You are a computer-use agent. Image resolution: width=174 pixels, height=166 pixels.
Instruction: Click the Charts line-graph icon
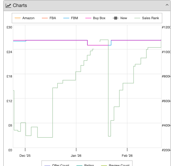point(8,6)
